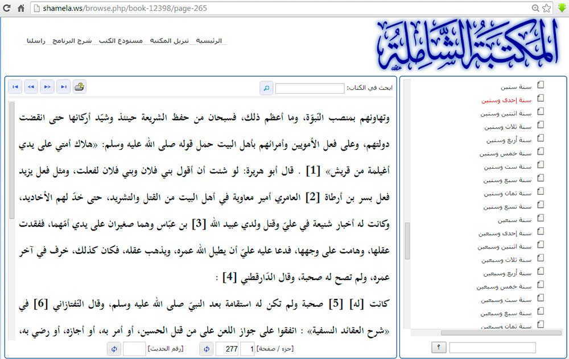This screenshot has height=359, width=569.
Task: Jump to first page of book
Action: coord(15,87)
